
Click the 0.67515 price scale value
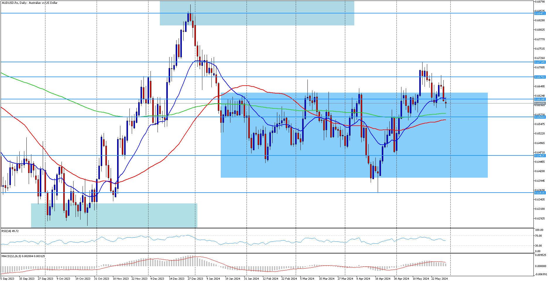540,49
